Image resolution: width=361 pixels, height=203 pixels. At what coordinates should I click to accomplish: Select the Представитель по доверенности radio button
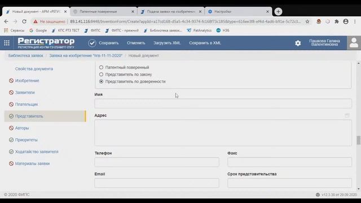pos(101,81)
